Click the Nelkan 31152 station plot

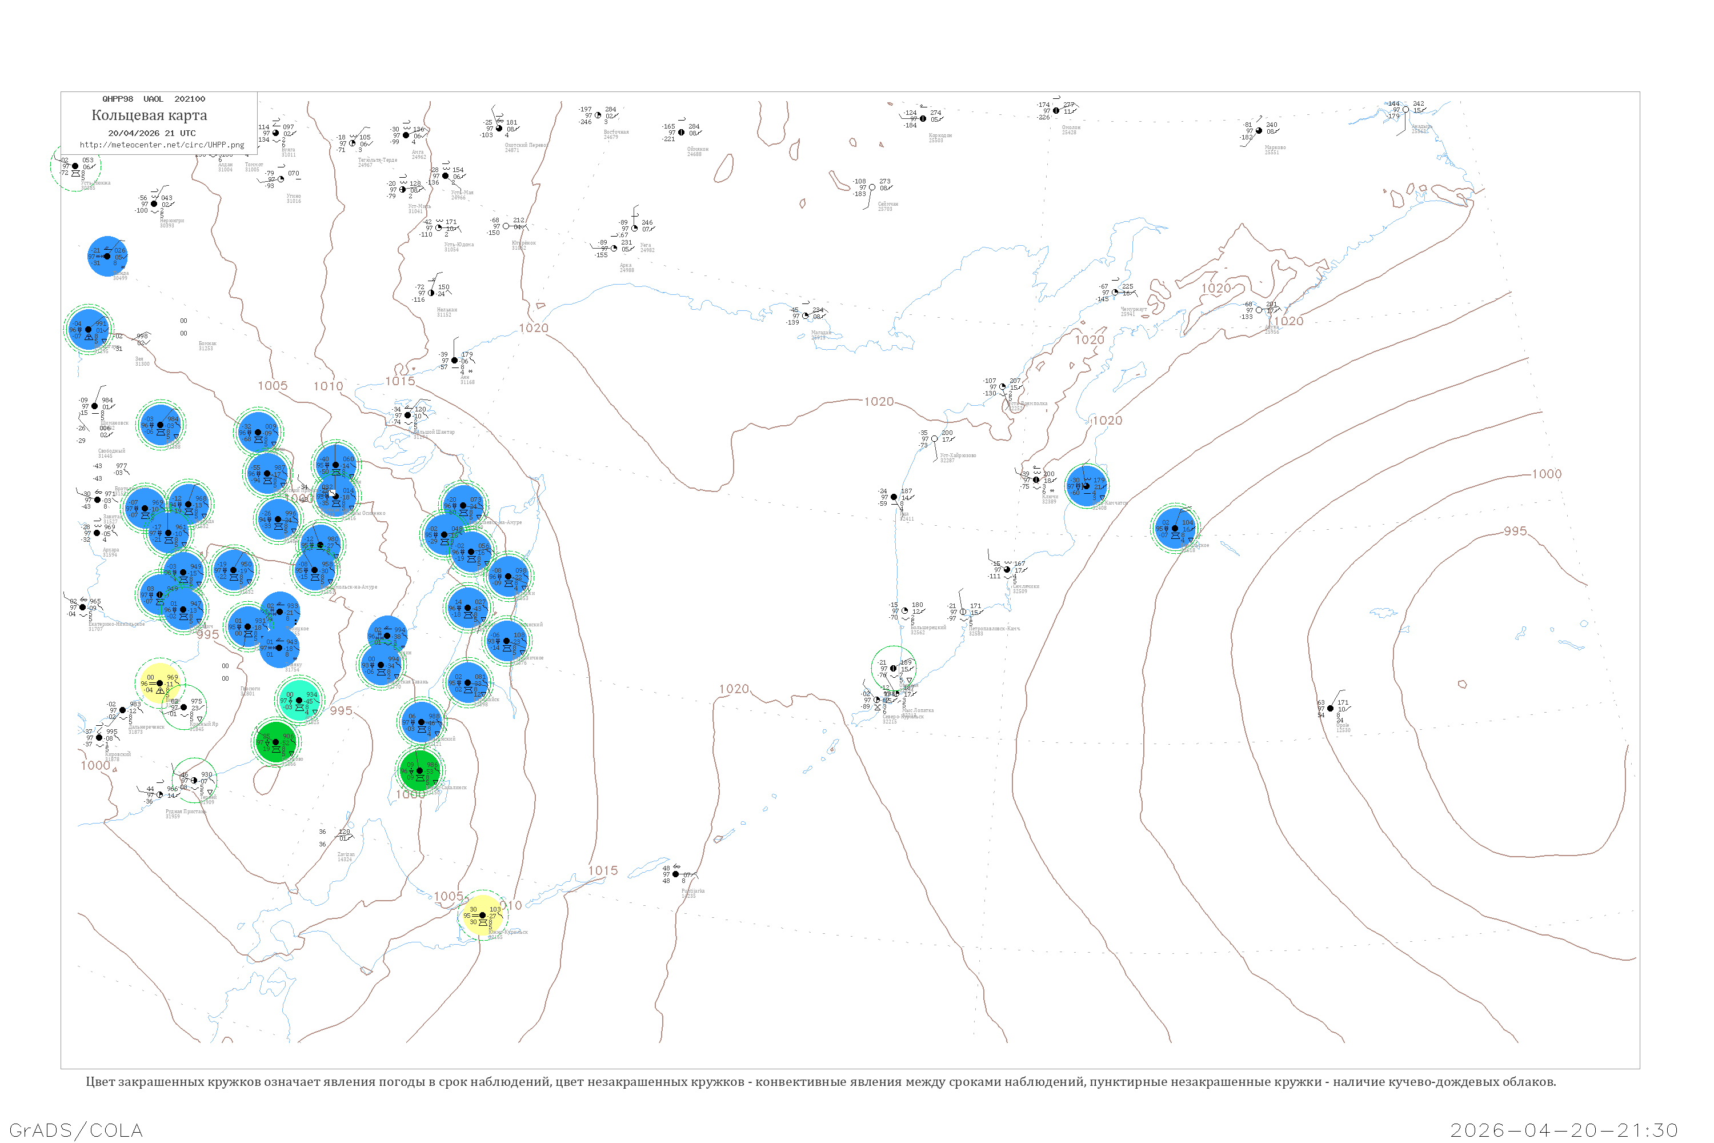pos(431,293)
